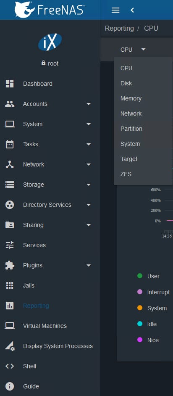Open the CPU report type dropdown
This screenshot has height=396, width=173.
point(133,50)
